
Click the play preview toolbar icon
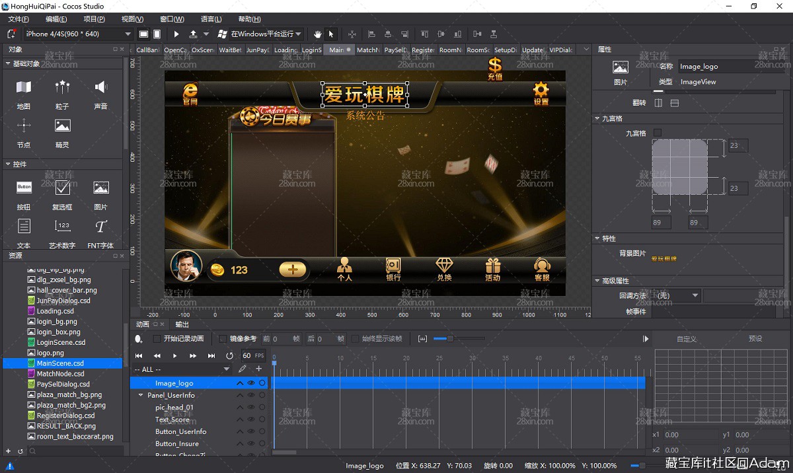pos(176,34)
